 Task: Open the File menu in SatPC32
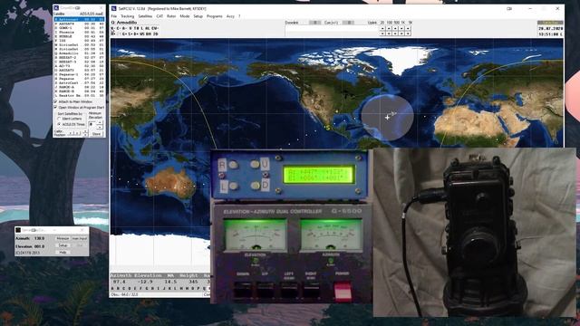pyautogui.click(x=114, y=16)
